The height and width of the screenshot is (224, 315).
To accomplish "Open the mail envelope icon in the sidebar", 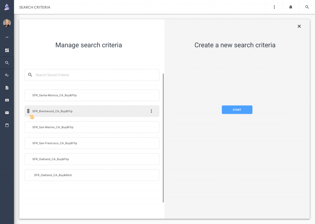I will point(7,113).
